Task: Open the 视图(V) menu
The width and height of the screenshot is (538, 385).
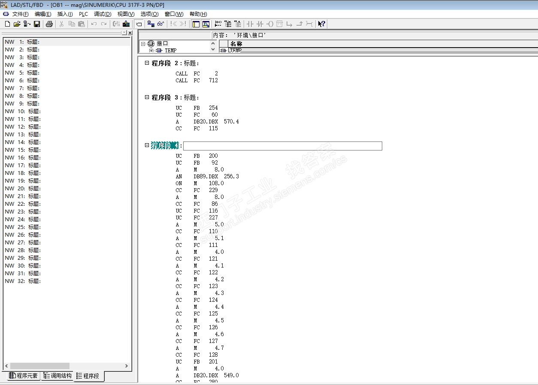Action: [x=126, y=14]
